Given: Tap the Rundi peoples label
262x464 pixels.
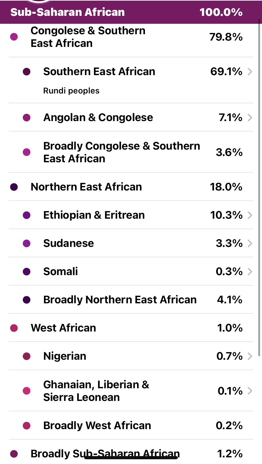Looking at the screenshot, I should (71, 91).
